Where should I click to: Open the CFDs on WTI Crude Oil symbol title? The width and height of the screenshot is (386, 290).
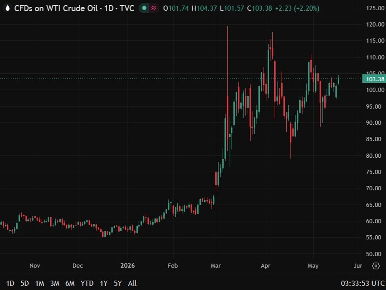click(x=56, y=8)
